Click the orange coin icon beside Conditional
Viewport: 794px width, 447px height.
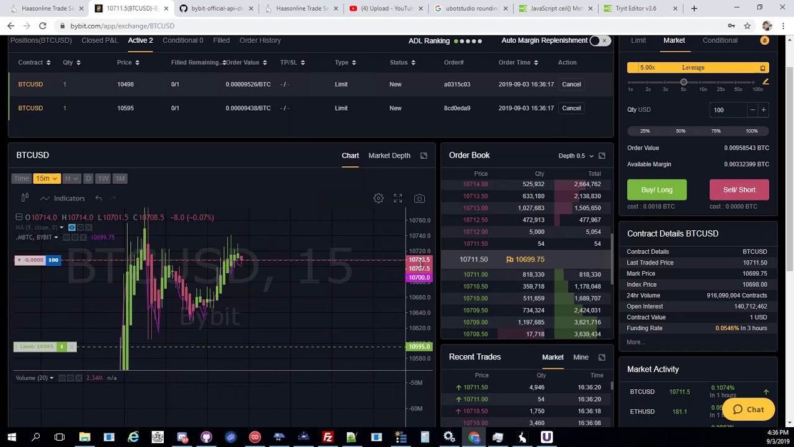[x=764, y=40]
